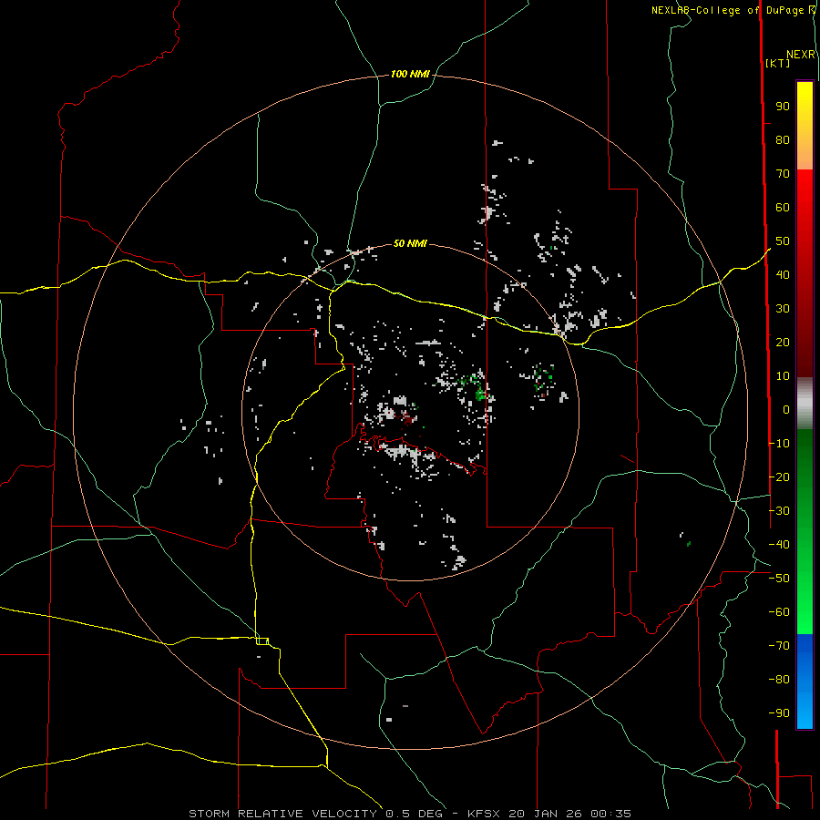Image resolution: width=820 pixels, height=820 pixels.
Task: Select the positive 60 value on velocity scale
Action: pos(783,208)
